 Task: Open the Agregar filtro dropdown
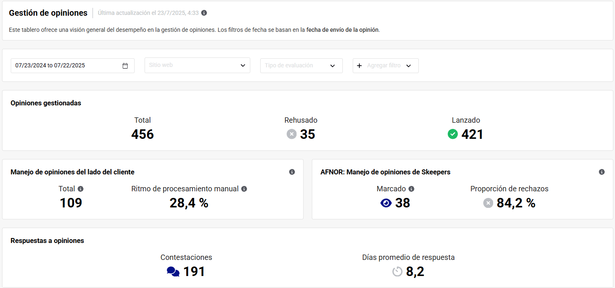coord(385,66)
